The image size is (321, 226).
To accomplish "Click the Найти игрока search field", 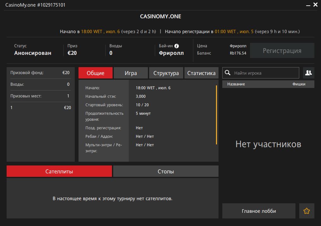I will [x=260, y=73].
